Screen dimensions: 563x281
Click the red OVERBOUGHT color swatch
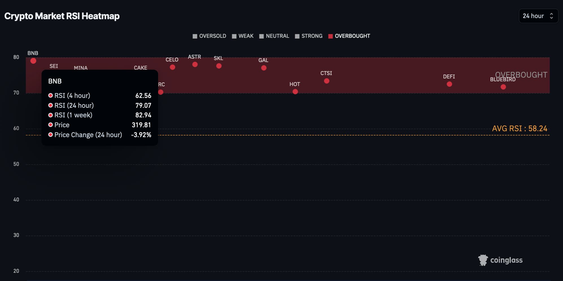[330, 36]
